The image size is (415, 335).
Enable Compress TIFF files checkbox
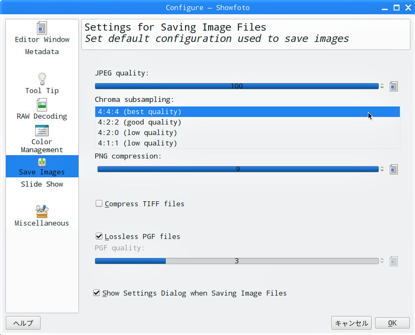99,203
